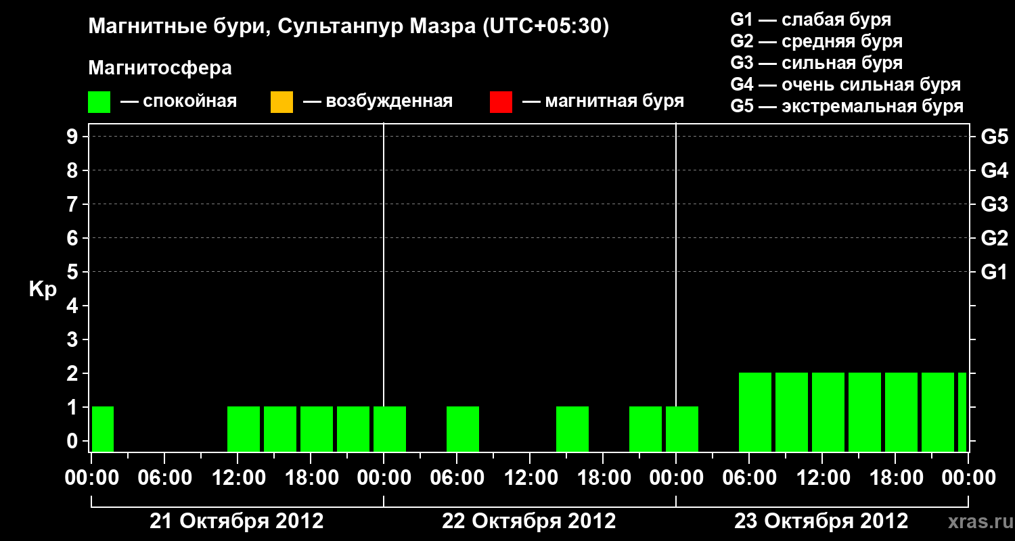1015x541 pixels.
Task: Click the right-axis 'G4' label
Action: [x=994, y=171]
